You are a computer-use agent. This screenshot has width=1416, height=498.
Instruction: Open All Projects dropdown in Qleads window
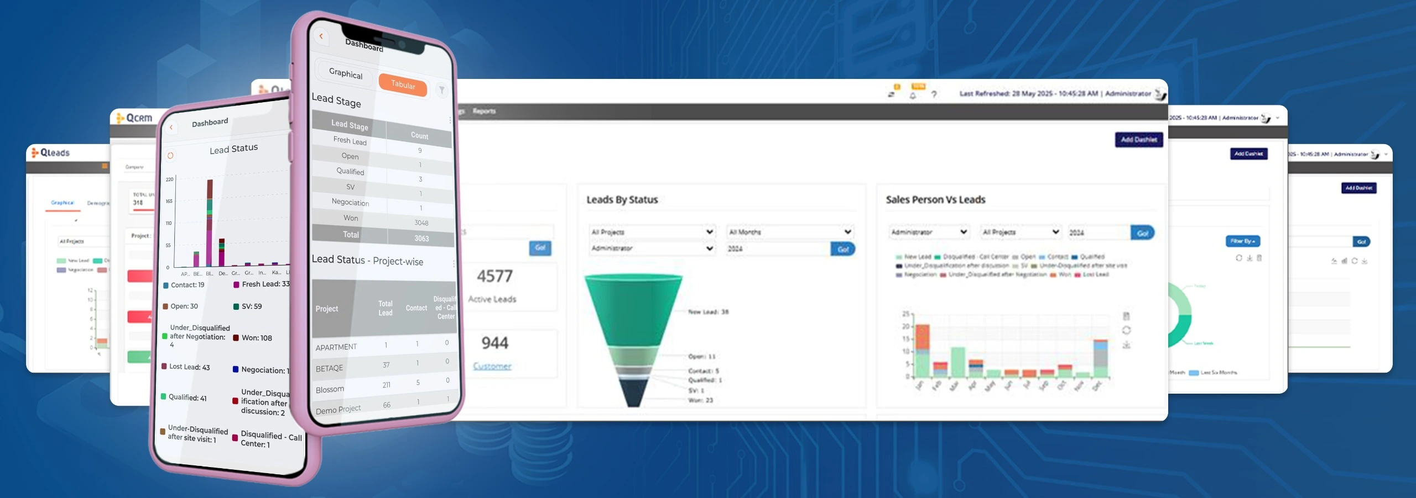click(x=84, y=241)
